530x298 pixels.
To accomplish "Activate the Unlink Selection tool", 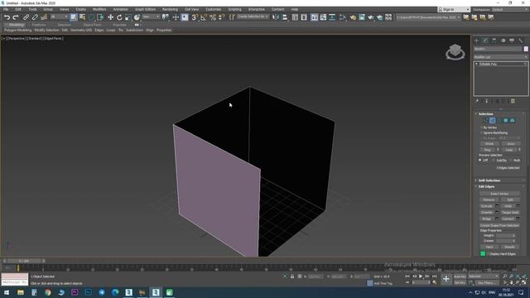I will click(35, 17).
